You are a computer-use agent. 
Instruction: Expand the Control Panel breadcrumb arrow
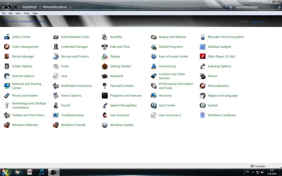[x=40, y=7]
